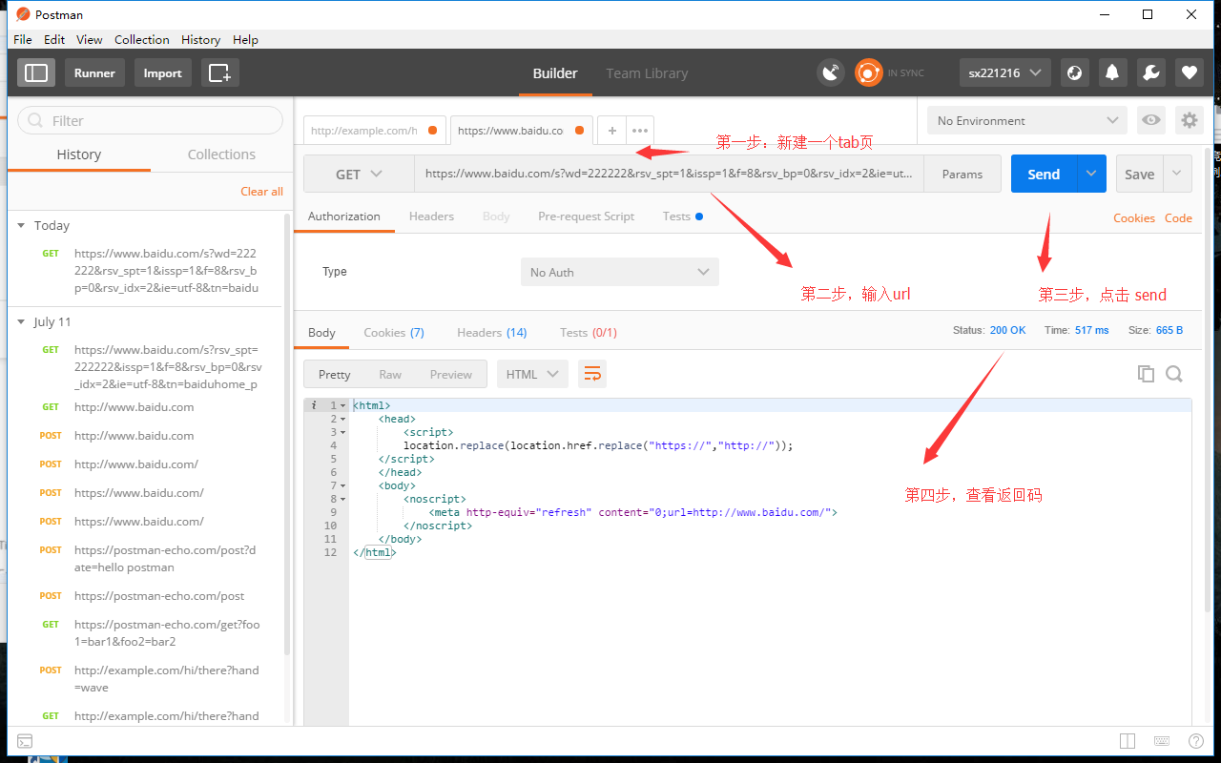
Task: Open new window icon next to Import
Action: pyautogui.click(x=219, y=72)
